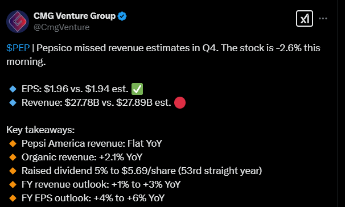Image resolution: width=345 pixels, height=207 pixels.
Task: Click the blue diamond beside EPS line
Action: (x=13, y=89)
